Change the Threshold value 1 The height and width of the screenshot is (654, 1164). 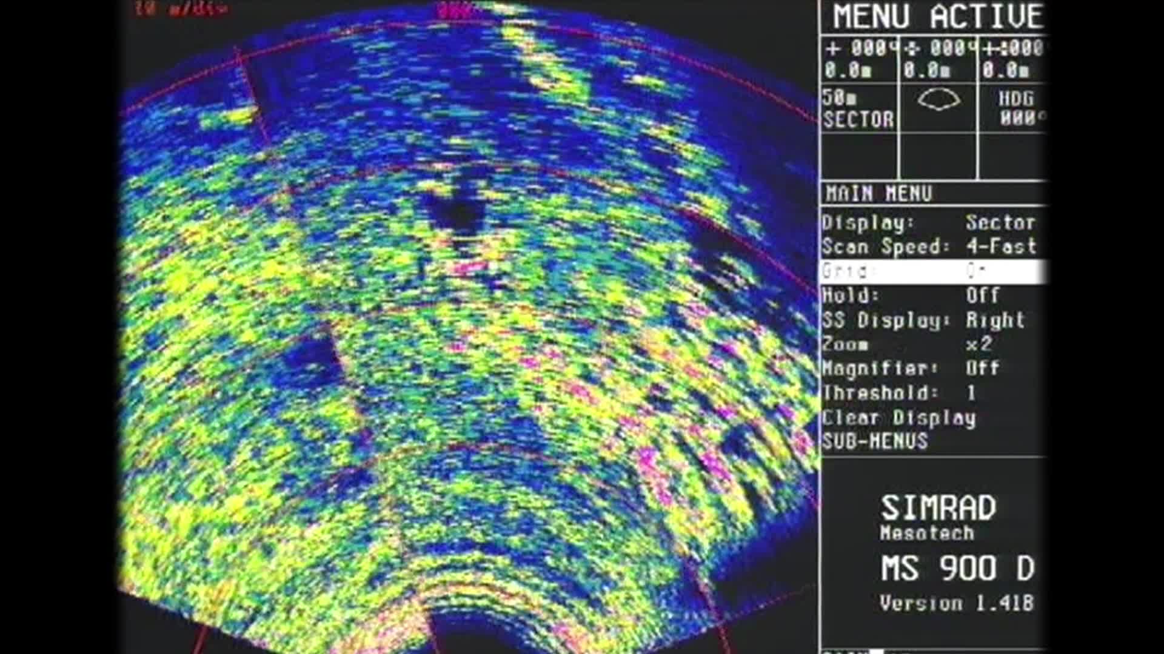pos(934,393)
